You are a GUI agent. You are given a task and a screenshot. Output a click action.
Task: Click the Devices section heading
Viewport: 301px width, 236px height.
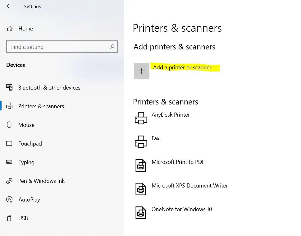tap(16, 65)
